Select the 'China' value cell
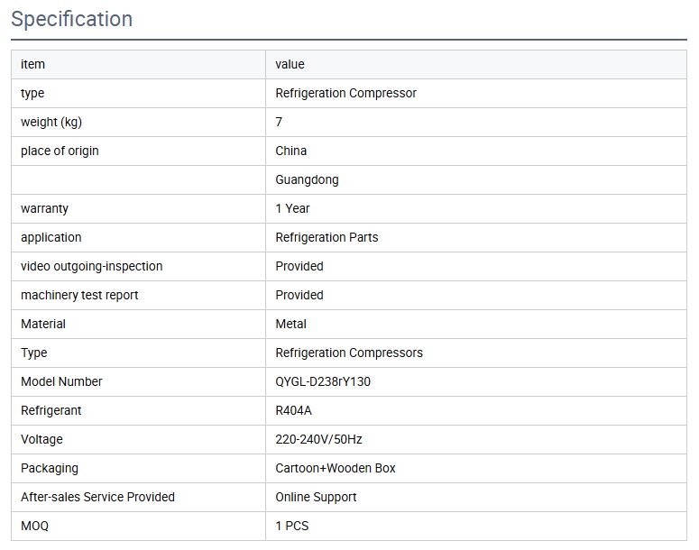699x550 pixels. [290, 151]
